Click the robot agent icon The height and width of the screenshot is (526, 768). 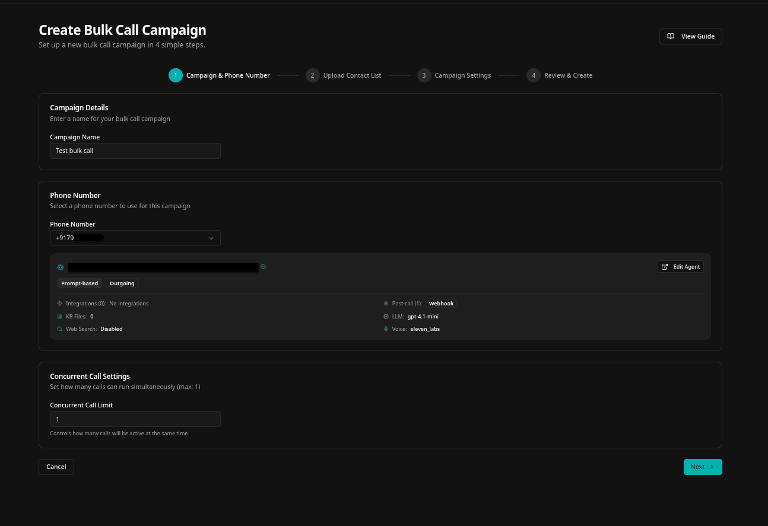[61, 267]
